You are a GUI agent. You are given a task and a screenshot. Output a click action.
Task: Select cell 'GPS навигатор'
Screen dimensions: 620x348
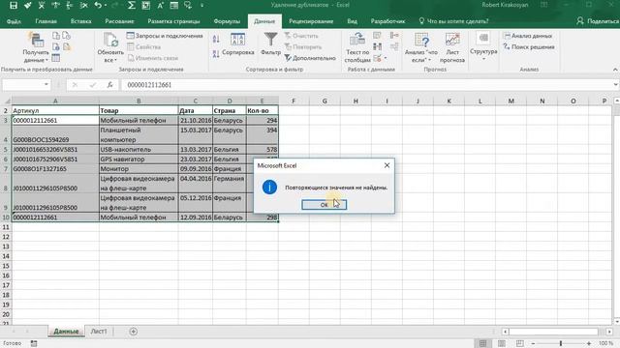(139, 159)
